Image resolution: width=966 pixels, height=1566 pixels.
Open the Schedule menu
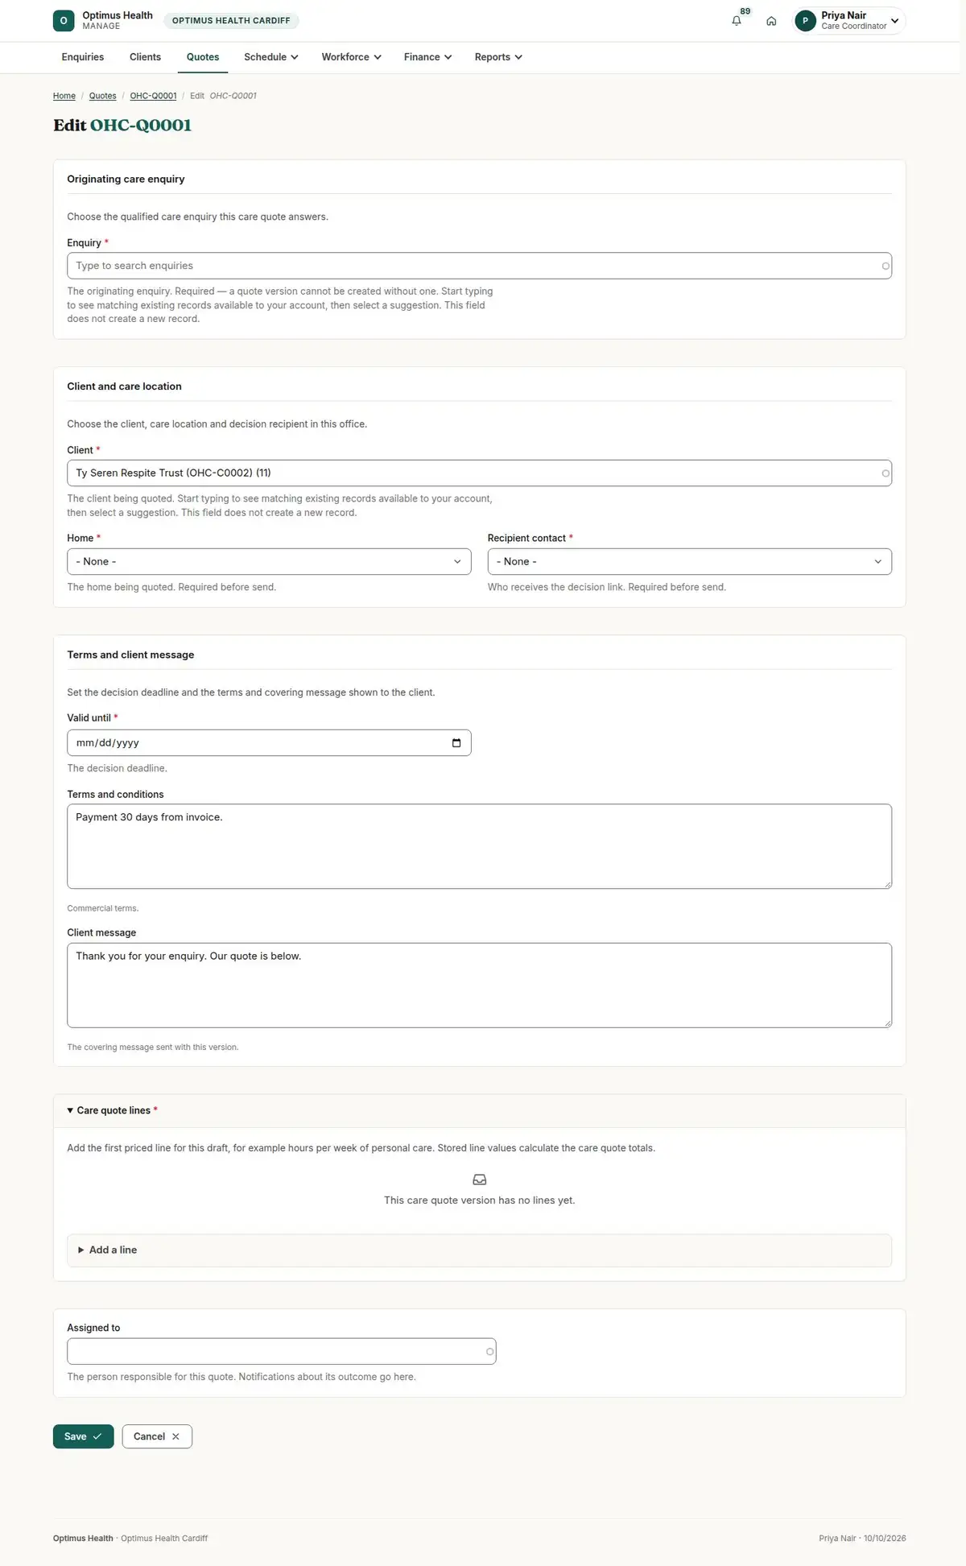click(x=271, y=57)
